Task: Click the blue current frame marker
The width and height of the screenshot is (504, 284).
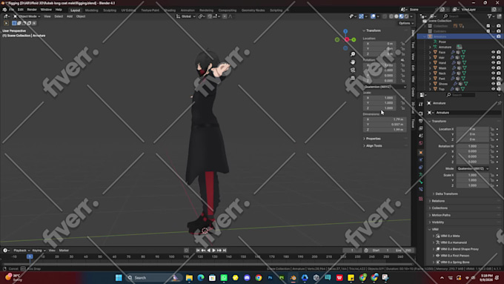Action: pos(30,257)
